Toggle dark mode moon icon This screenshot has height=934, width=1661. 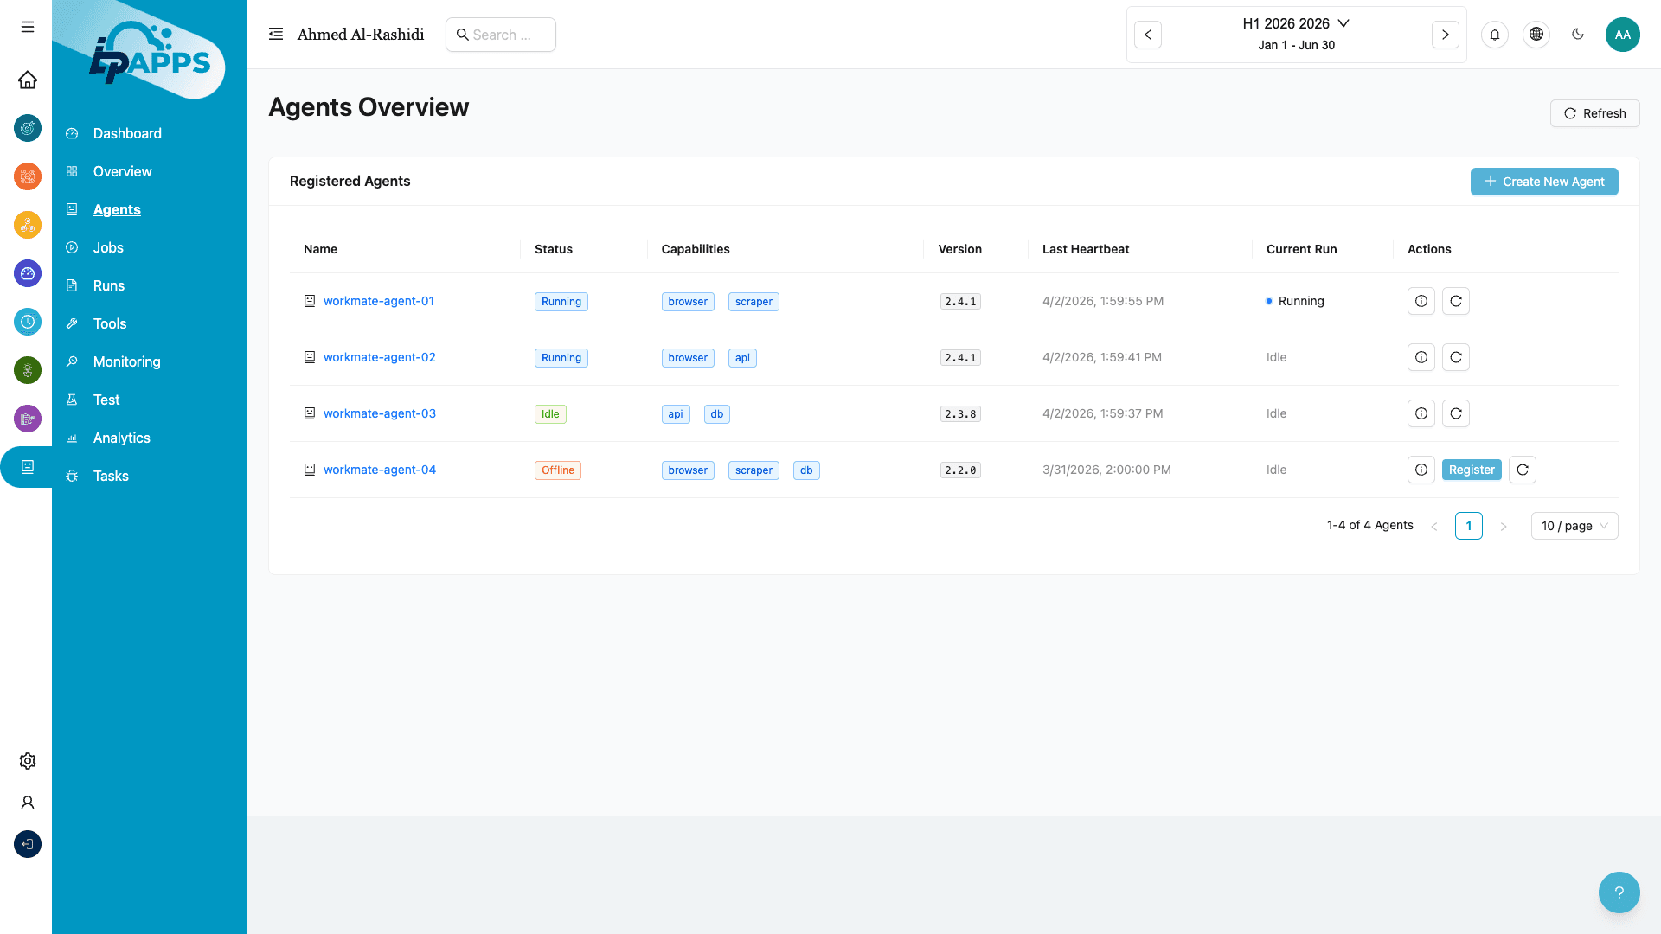click(x=1577, y=35)
